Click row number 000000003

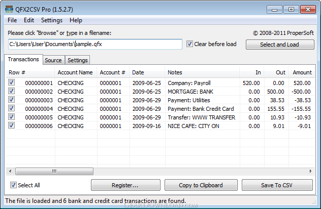tap(39, 100)
